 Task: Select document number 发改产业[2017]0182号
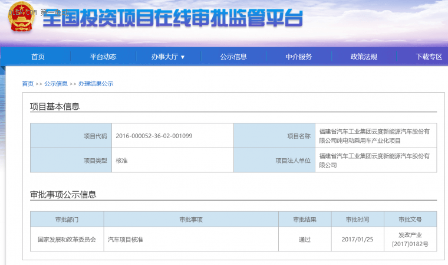(x=410, y=240)
